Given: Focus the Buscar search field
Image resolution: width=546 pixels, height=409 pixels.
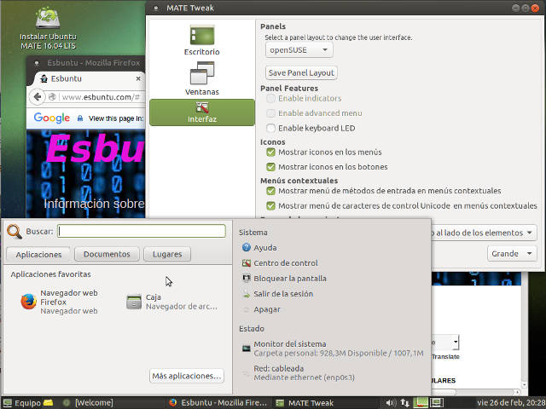Looking at the screenshot, I should click(142, 231).
